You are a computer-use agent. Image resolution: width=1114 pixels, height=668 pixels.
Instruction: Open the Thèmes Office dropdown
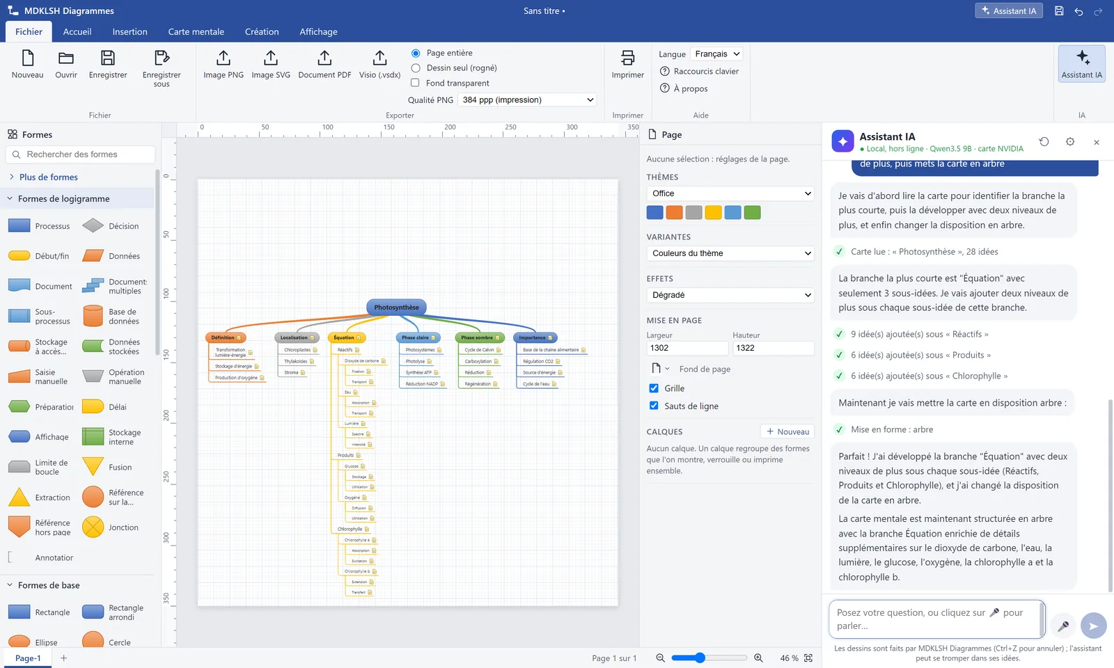pyautogui.click(x=730, y=193)
